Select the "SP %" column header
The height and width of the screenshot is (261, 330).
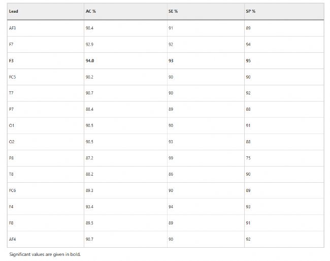(x=250, y=11)
